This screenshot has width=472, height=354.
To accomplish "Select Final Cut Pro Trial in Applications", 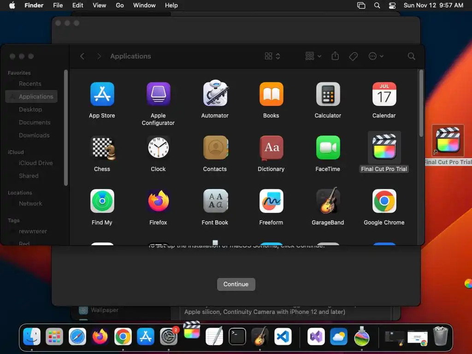I will [x=384, y=147].
